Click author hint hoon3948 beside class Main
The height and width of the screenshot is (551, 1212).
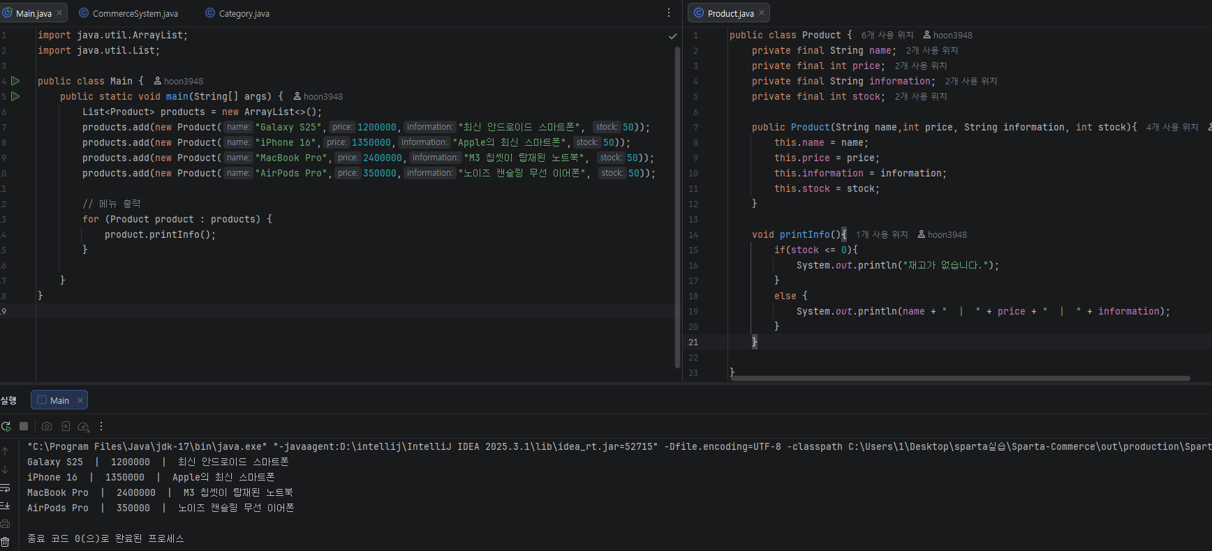click(x=179, y=81)
